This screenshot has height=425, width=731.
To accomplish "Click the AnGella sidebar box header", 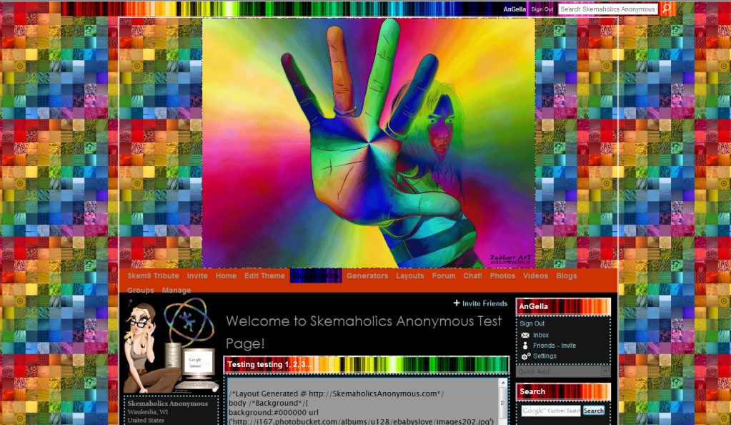I will click(x=563, y=306).
